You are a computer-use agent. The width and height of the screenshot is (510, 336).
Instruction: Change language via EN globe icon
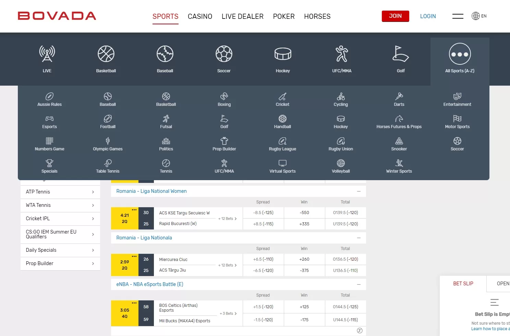click(x=479, y=16)
